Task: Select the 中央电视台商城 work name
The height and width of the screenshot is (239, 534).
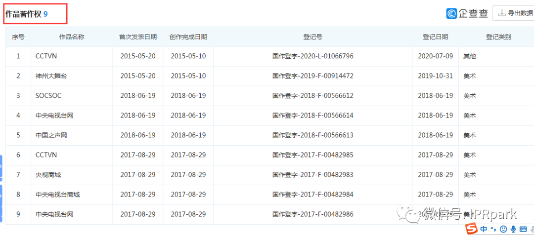Action: point(57,195)
